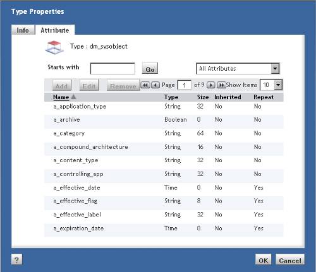This screenshot has width=316, height=272.
Task: Click the Edit button
Action: [89, 85]
